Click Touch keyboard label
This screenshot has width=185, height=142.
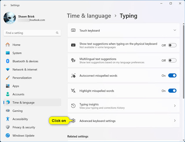(x=90, y=30)
